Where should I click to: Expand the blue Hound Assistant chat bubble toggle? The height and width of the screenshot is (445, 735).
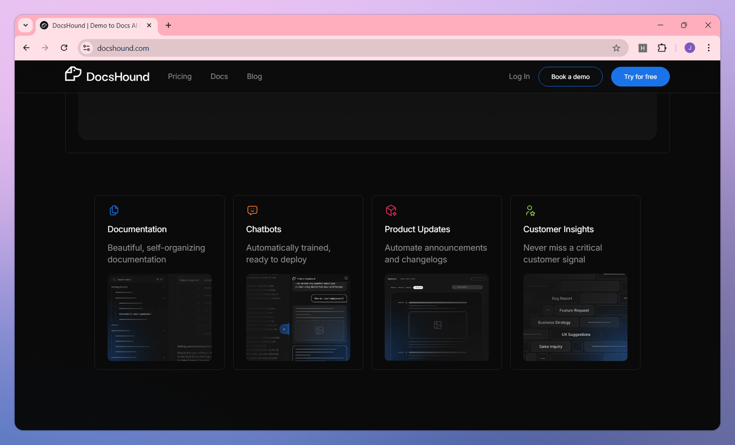coord(284,329)
